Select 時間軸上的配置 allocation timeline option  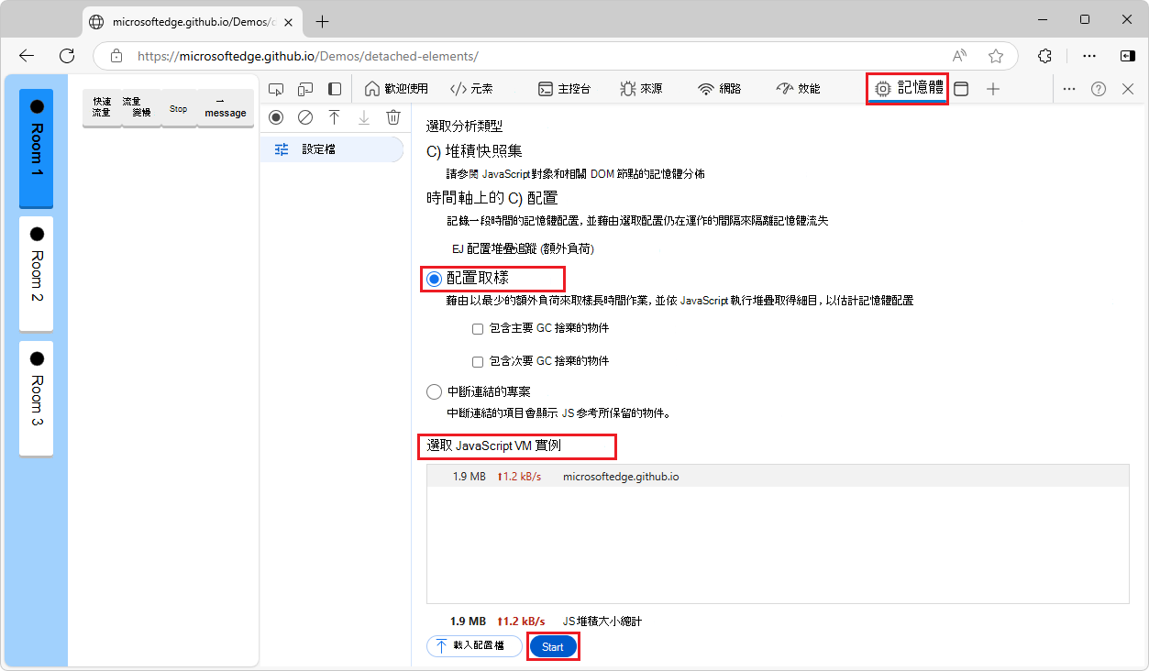pyautogui.click(x=492, y=198)
